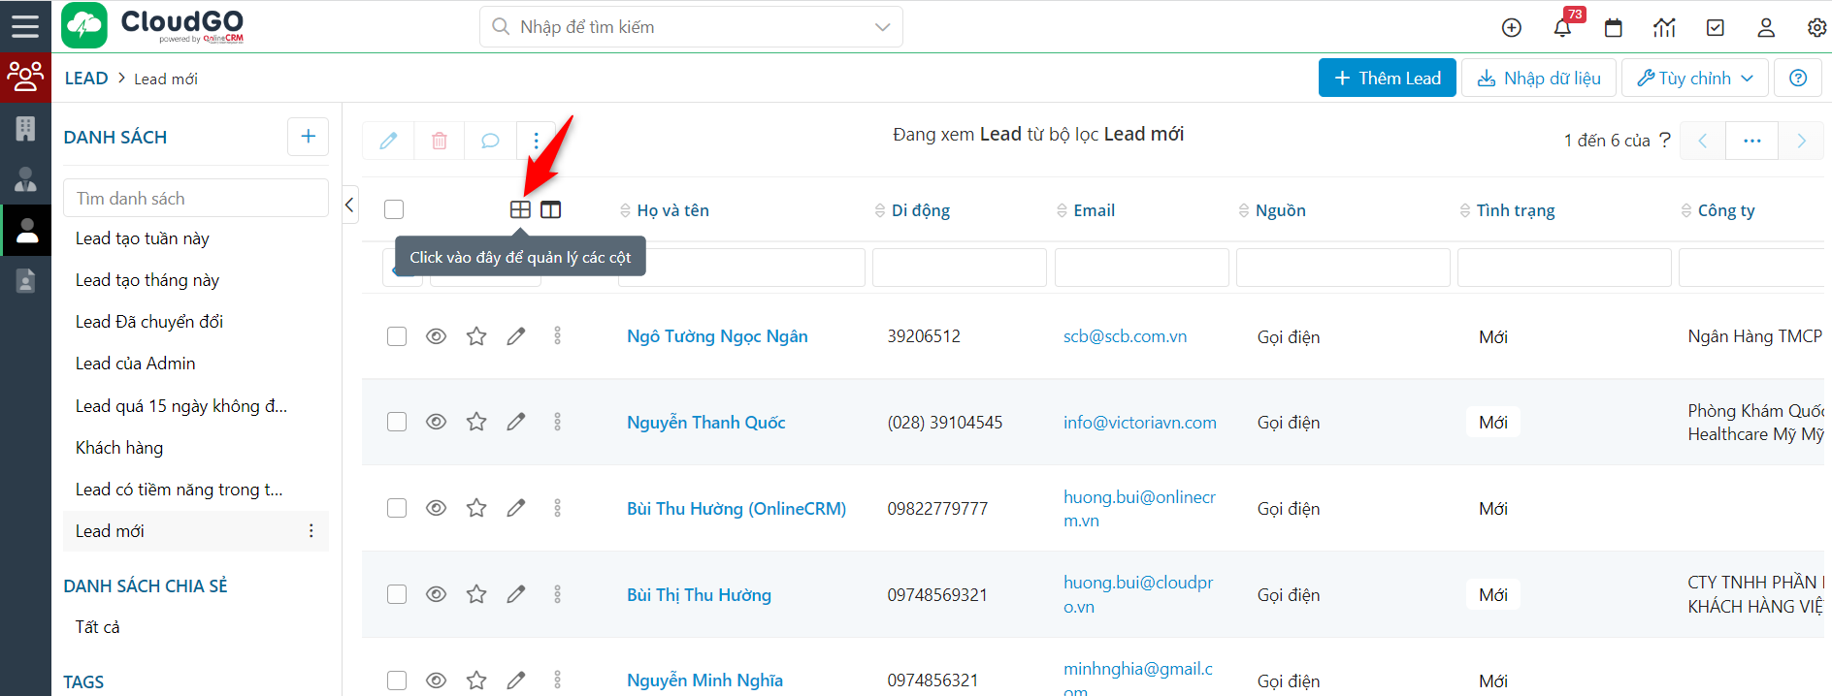
Task: Click the 'Tìm danh sách' search field
Action: [196, 199]
